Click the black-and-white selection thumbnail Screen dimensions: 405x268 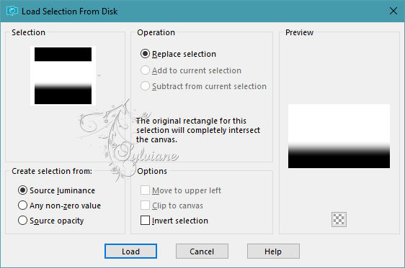63,75
